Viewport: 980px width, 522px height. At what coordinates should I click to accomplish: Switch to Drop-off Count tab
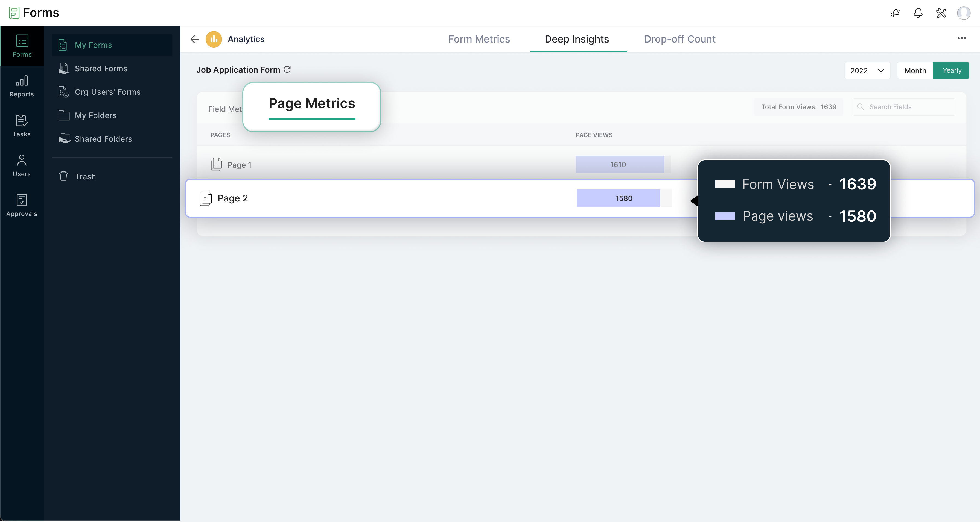680,39
